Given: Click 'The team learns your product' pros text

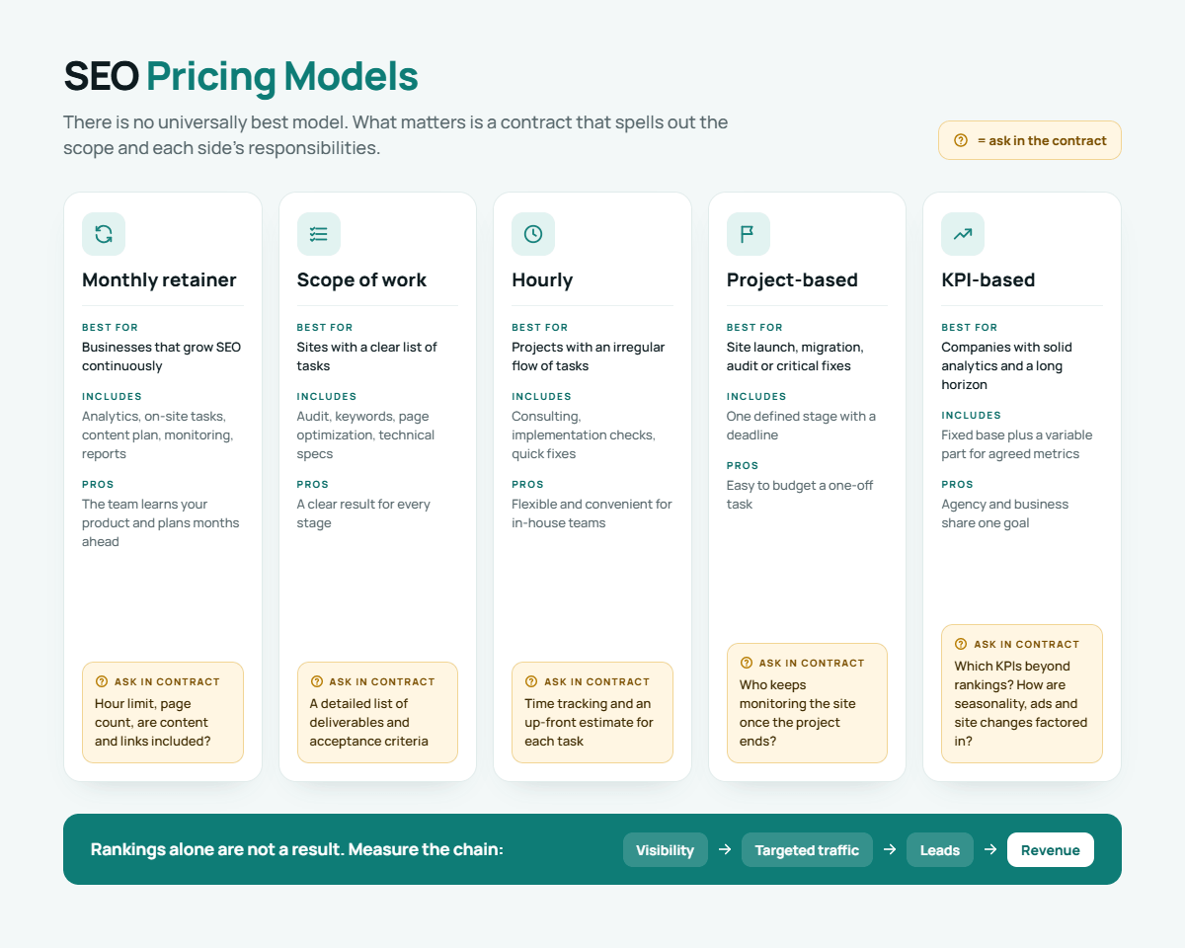Looking at the screenshot, I should 161,522.
